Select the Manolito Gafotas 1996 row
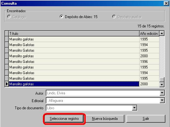The width and height of the screenshot is (170, 127). point(84,62)
